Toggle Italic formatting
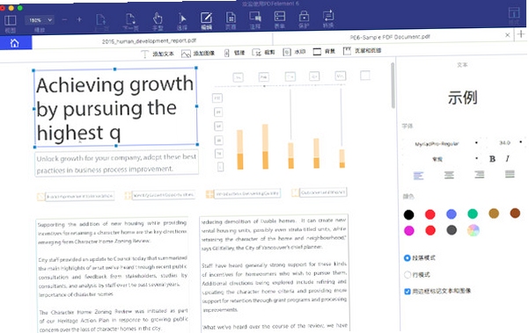The width and height of the screenshot is (529, 333). [x=507, y=158]
